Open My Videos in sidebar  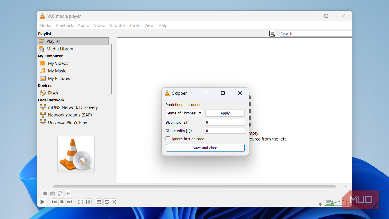tap(73, 63)
